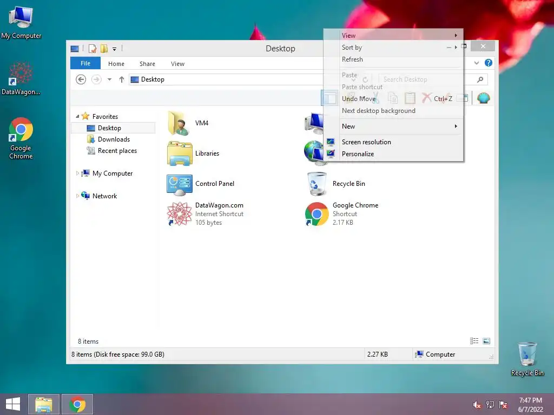Expand the My Computer tree node
The image size is (554, 415).
click(77, 173)
